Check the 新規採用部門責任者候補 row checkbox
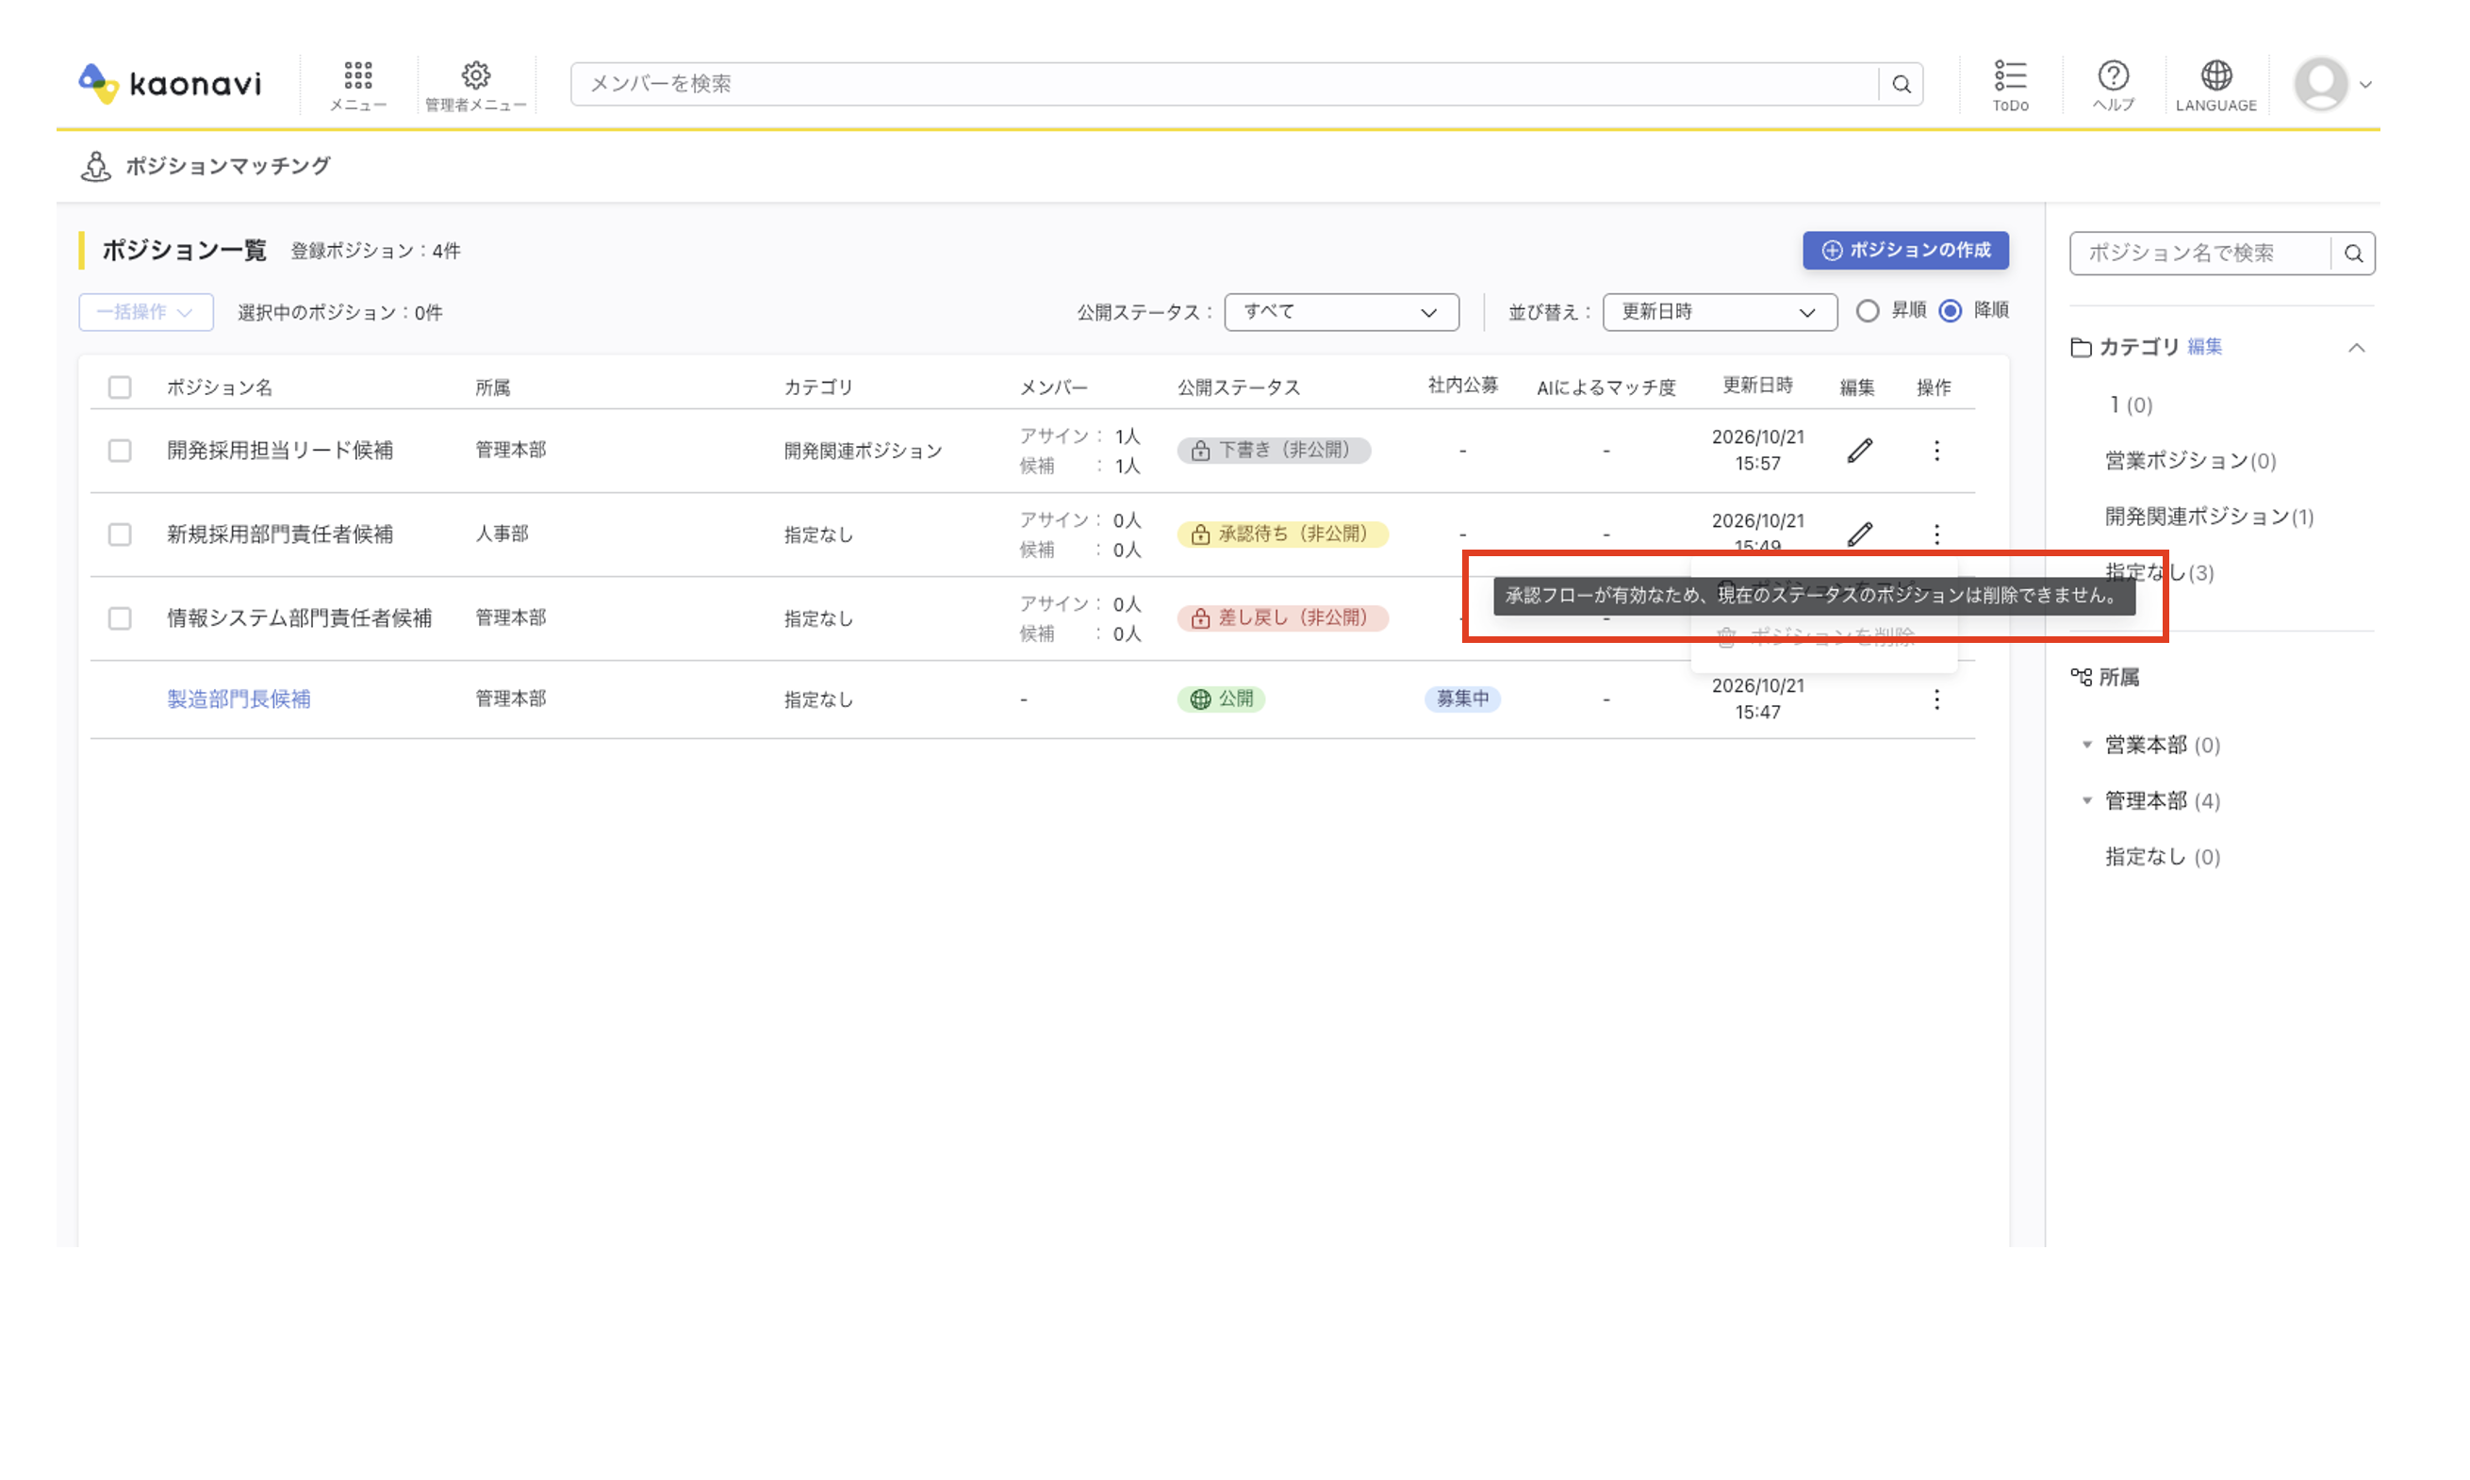2470x1480 pixels. 120,534
